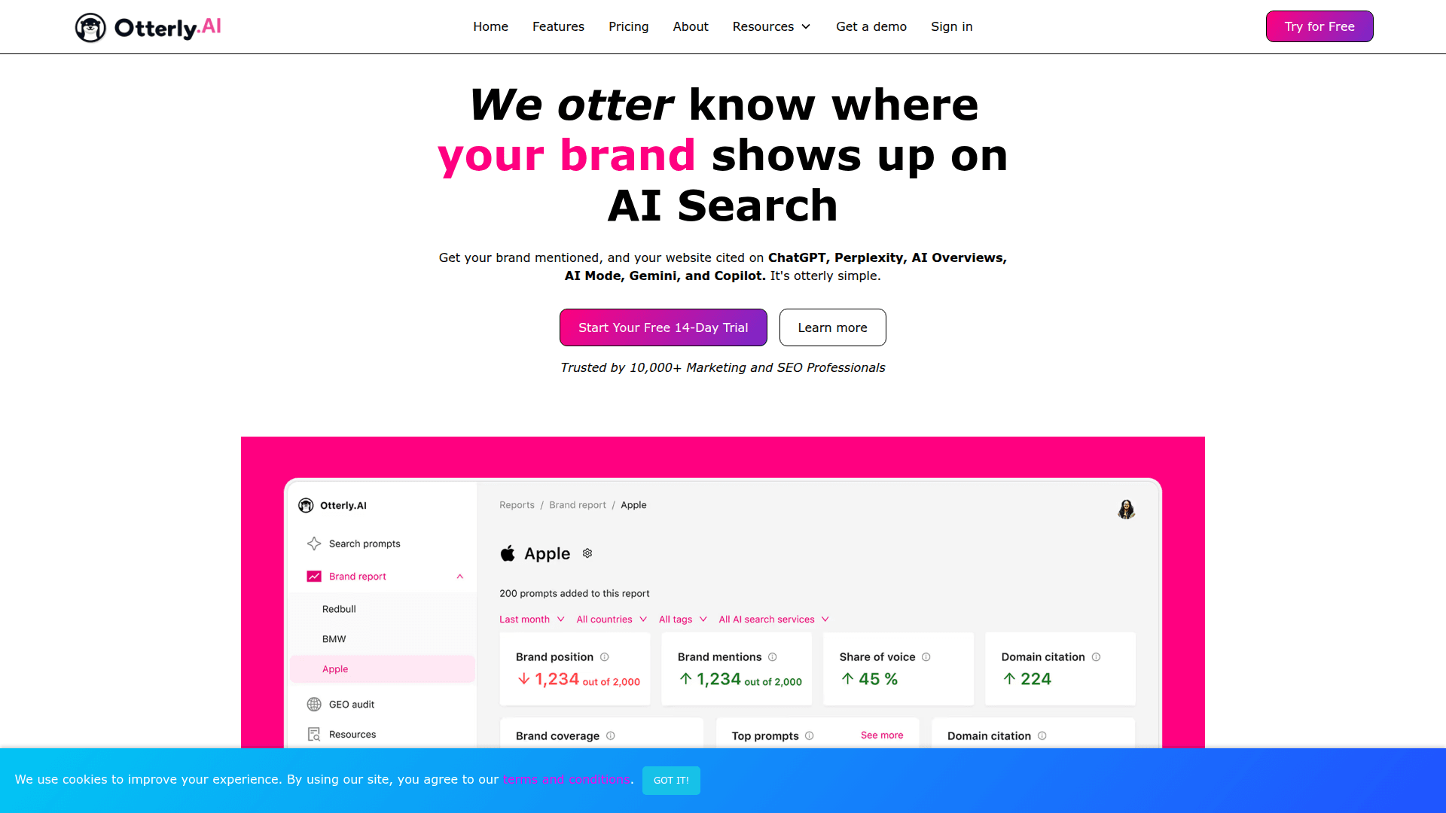Expand the Resources menu in the navbar

(x=771, y=26)
